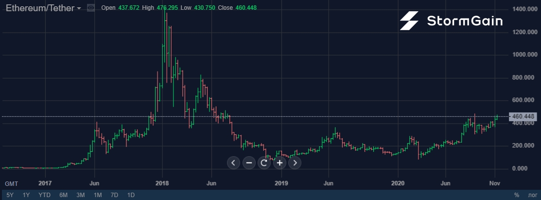Select the 1Y time range
Viewport: 541px width, 200px height.
26,195
